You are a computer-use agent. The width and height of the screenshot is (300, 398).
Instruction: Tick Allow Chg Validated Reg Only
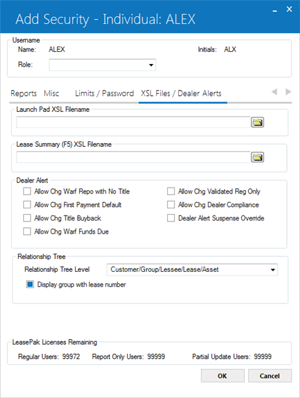tap(171, 191)
